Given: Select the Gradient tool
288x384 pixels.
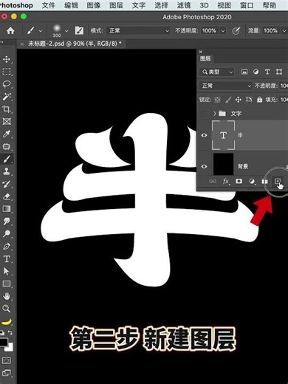Looking at the screenshot, I should point(7,209).
